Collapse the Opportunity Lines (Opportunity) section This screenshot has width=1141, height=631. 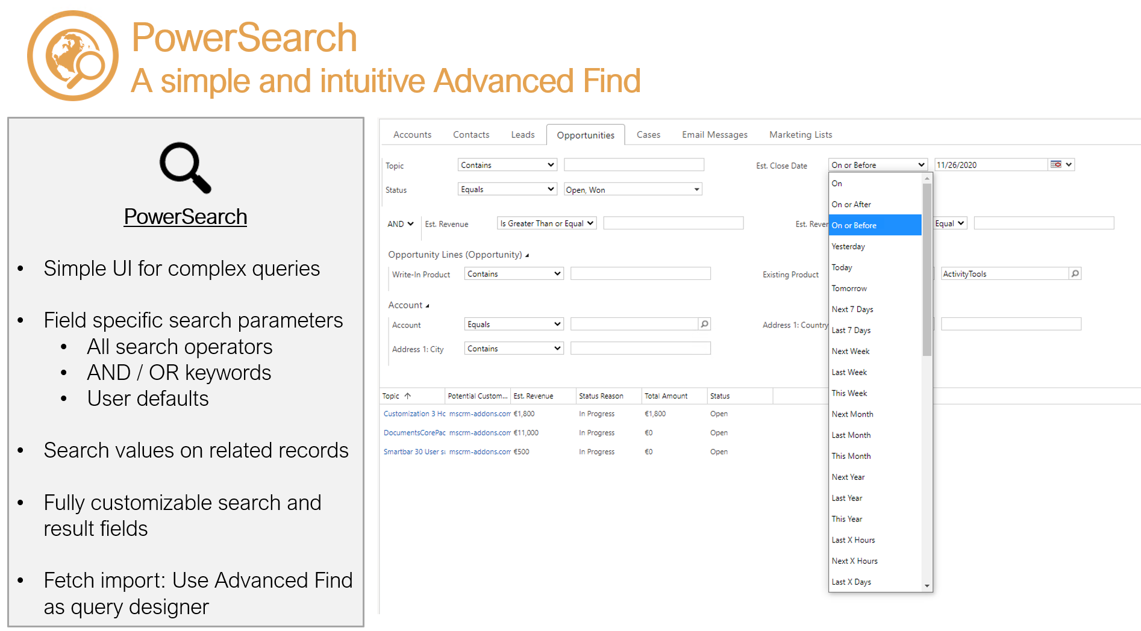pos(527,255)
